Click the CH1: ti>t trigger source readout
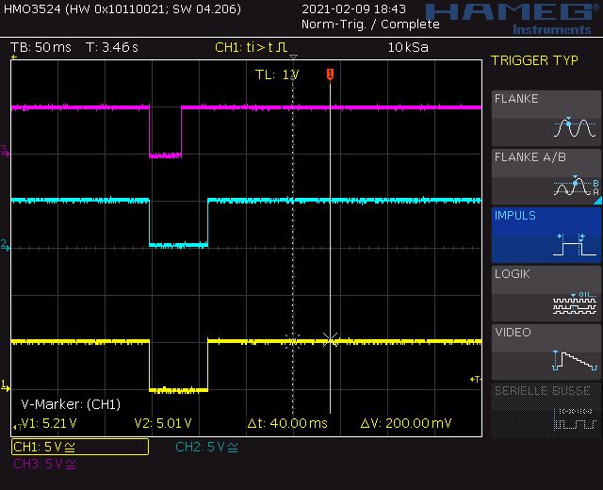603x490 pixels. point(252,47)
